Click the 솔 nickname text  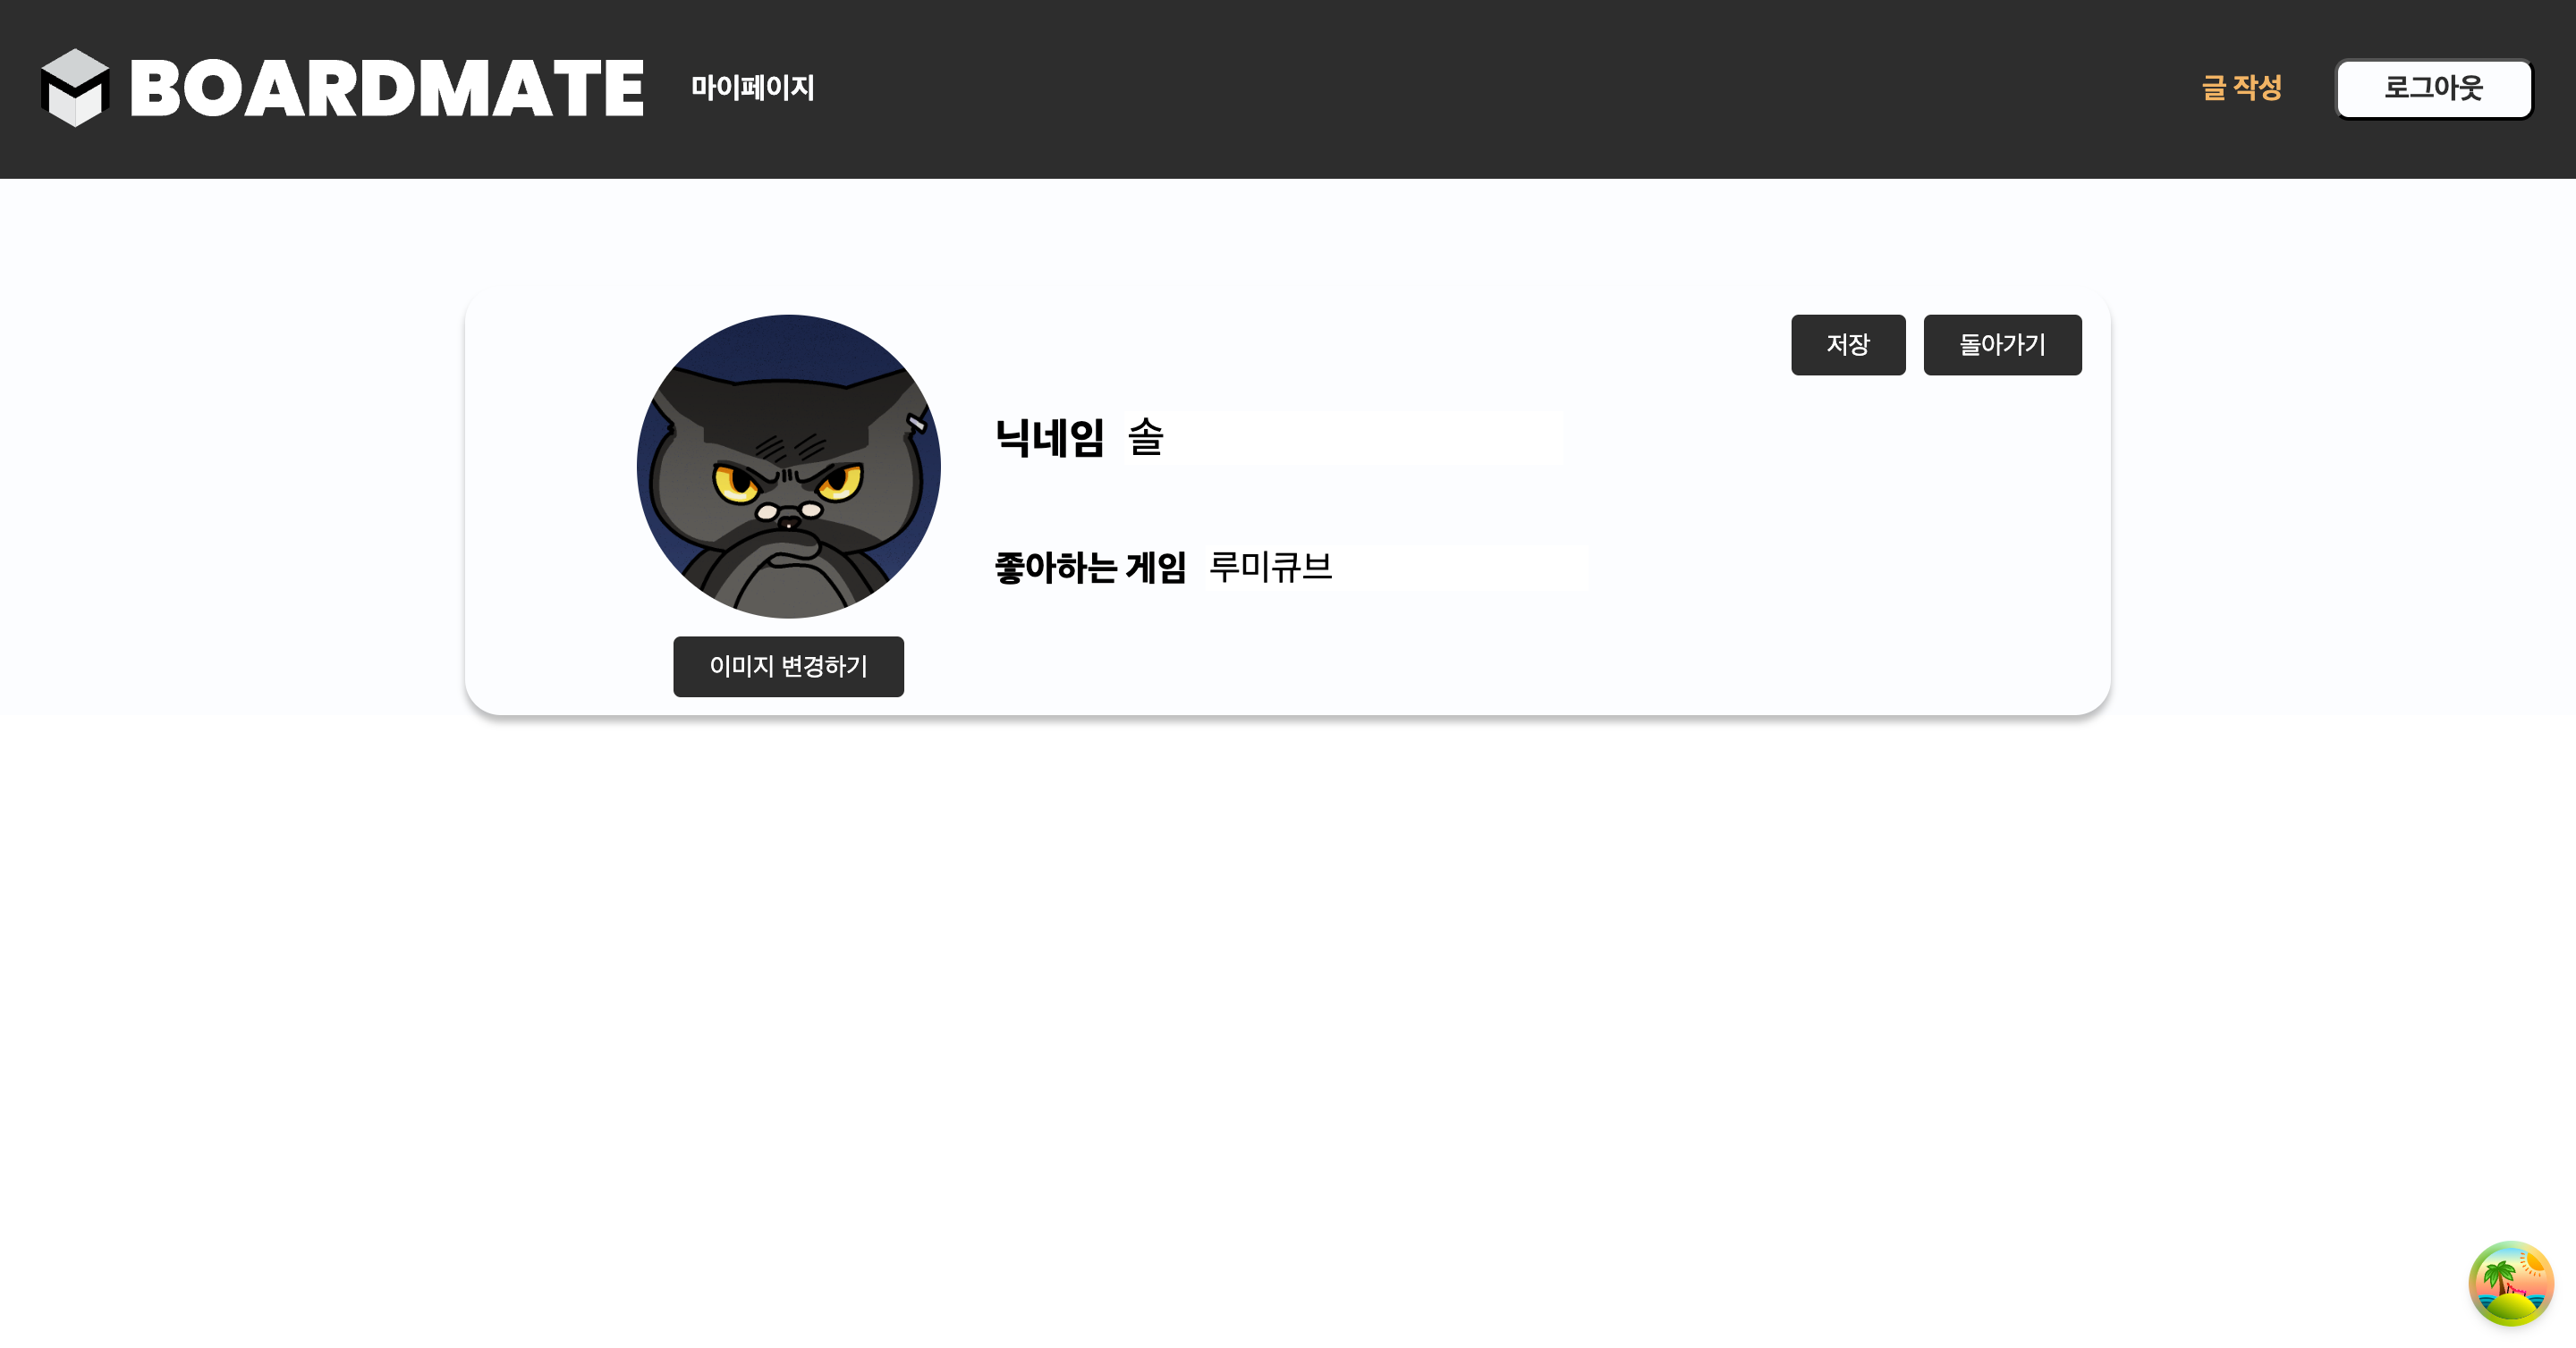(1145, 437)
